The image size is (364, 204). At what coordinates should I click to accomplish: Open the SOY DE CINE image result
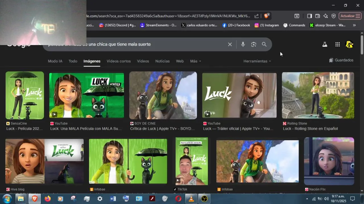(163, 95)
